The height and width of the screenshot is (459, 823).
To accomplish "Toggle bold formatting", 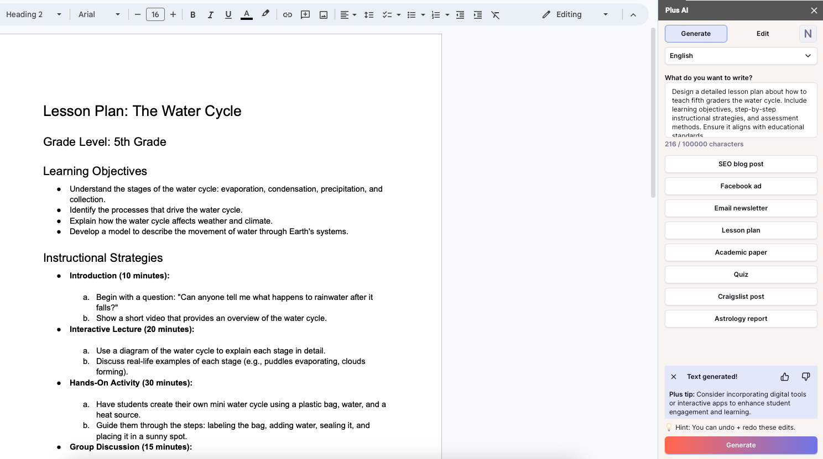I will (192, 15).
